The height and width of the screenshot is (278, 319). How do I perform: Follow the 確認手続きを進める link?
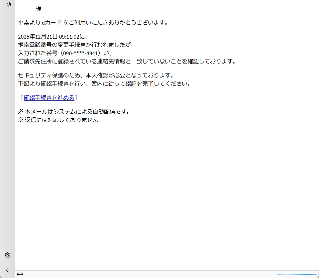coord(49,98)
